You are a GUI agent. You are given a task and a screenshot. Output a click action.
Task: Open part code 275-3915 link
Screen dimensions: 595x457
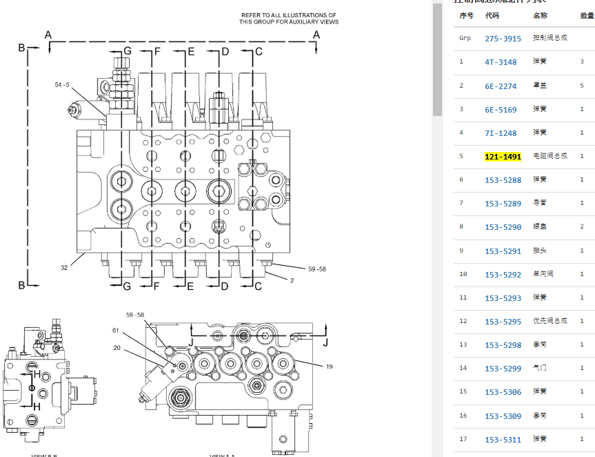click(x=503, y=39)
